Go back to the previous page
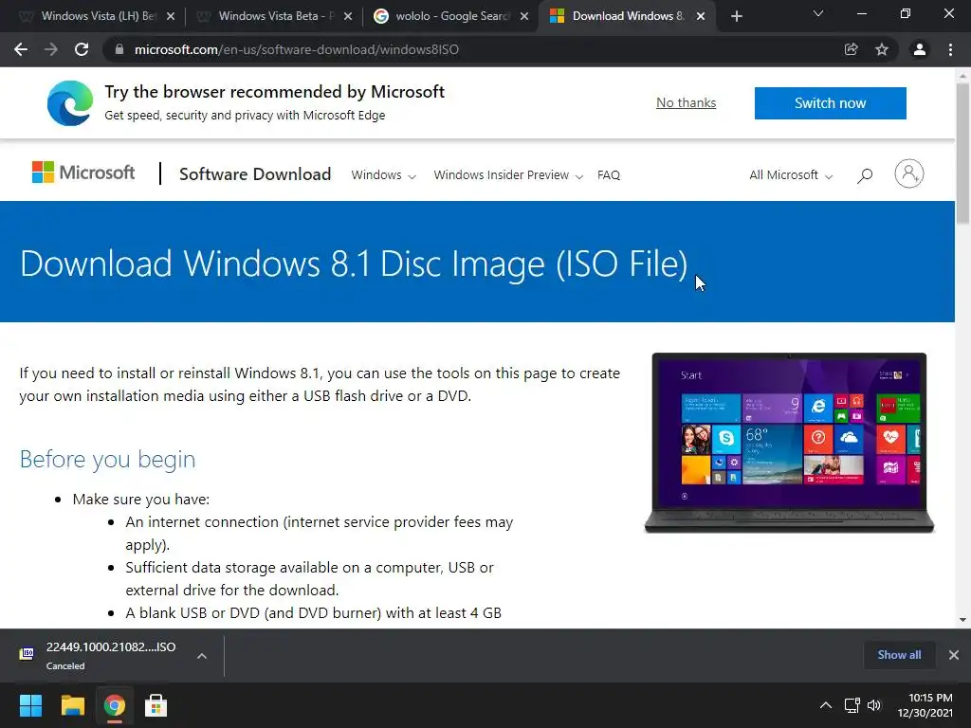Image resolution: width=971 pixels, height=728 pixels. (x=21, y=49)
